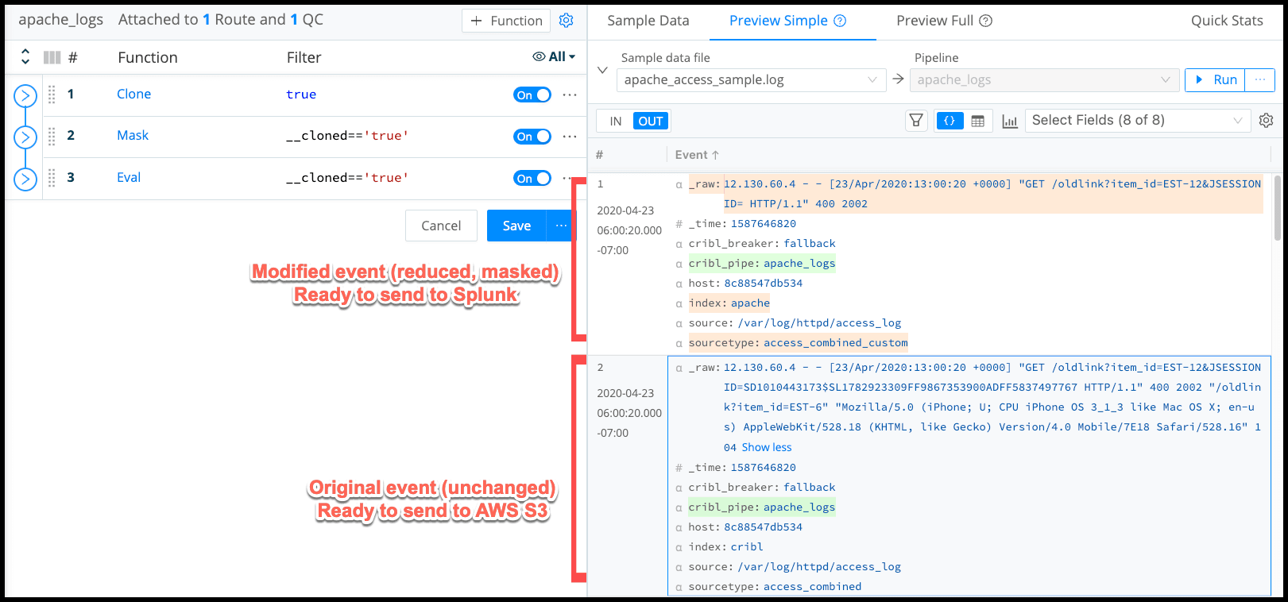This screenshot has width=1288, height=602.
Task: Open options menu for Clone function
Action: (x=569, y=95)
